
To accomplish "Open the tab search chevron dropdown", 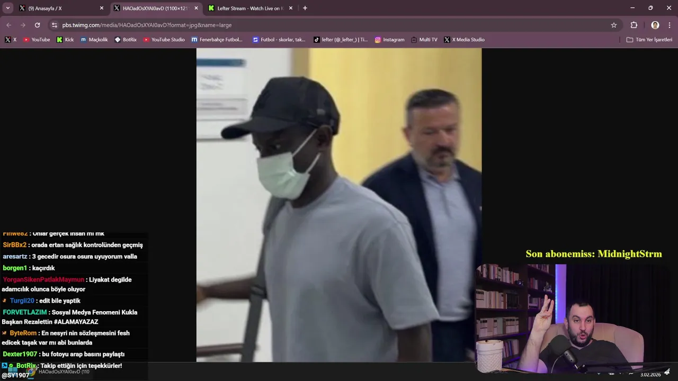I will [x=7, y=8].
